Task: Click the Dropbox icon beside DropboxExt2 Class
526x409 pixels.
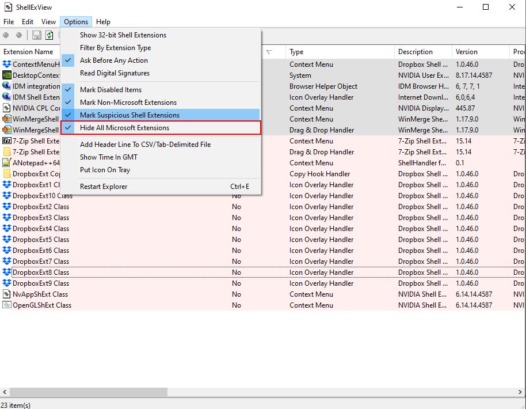Action: [7, 206]
